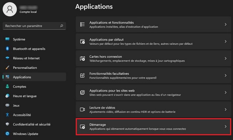Focus the Rechercher un paramètre field
233x140 pixels.
tap(34, 26)
